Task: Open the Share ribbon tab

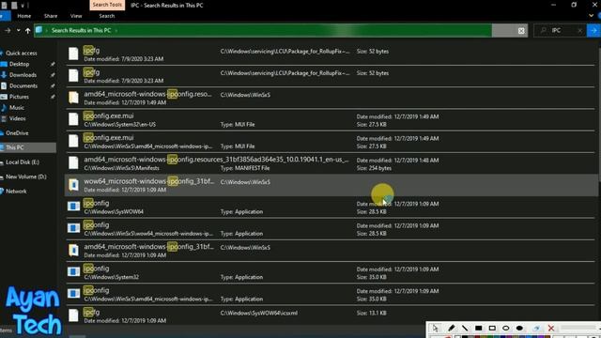Action: [51, 16]
